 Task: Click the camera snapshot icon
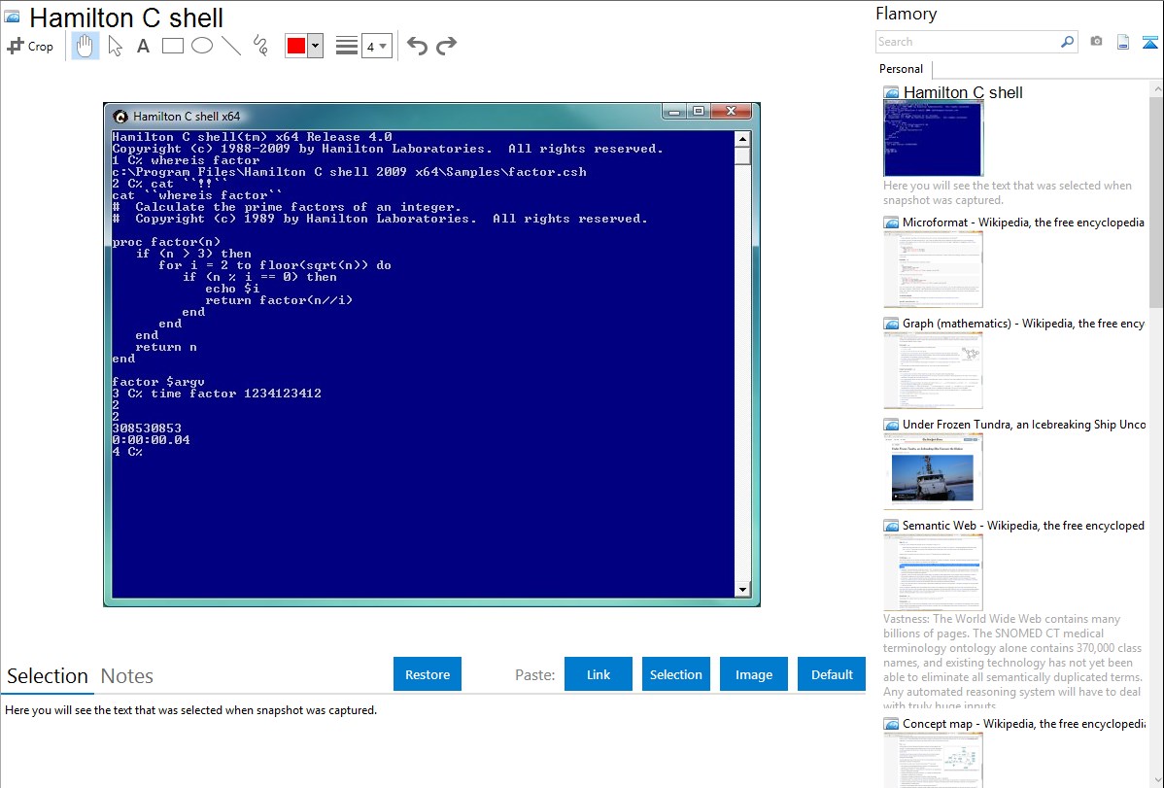click(1096, 42)
